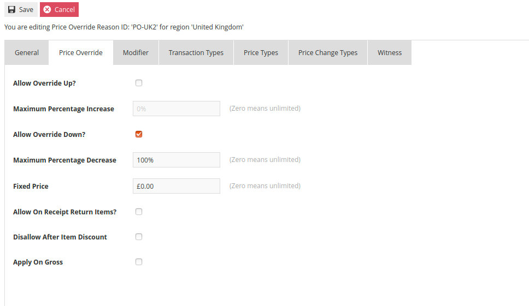Click the 'Maximum Percentage Decrease' label
This screenshot has height=306, width=529.
[x=65, y=160]
